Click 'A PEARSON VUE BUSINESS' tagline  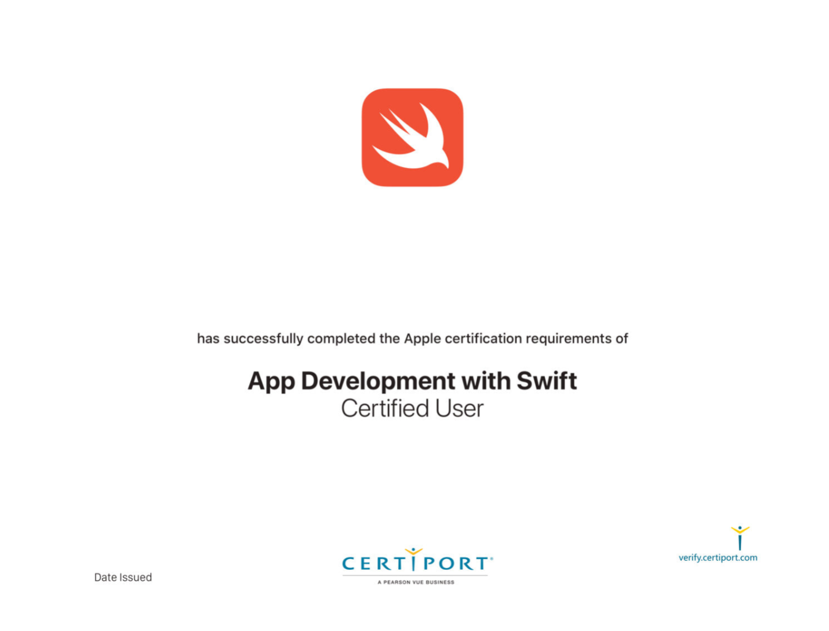416,582
